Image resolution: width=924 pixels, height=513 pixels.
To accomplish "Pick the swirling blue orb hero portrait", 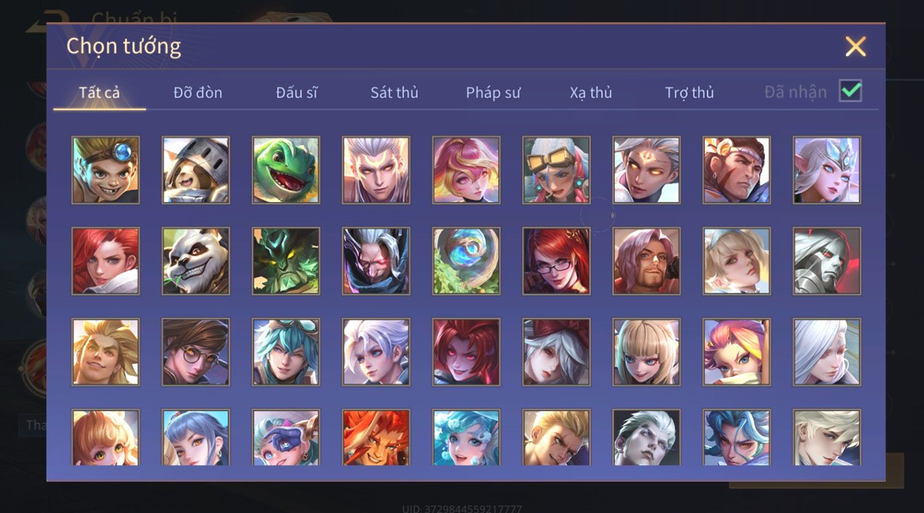I will tap(466, 261).
